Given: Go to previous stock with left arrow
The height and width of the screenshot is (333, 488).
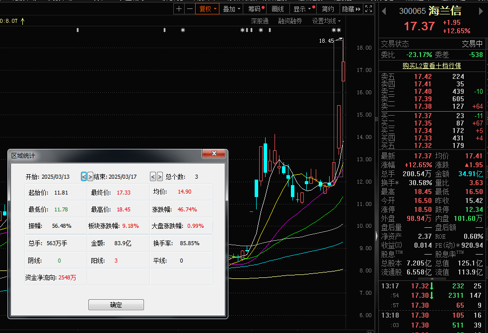Looking at the screenshot, I should point(384,11).
